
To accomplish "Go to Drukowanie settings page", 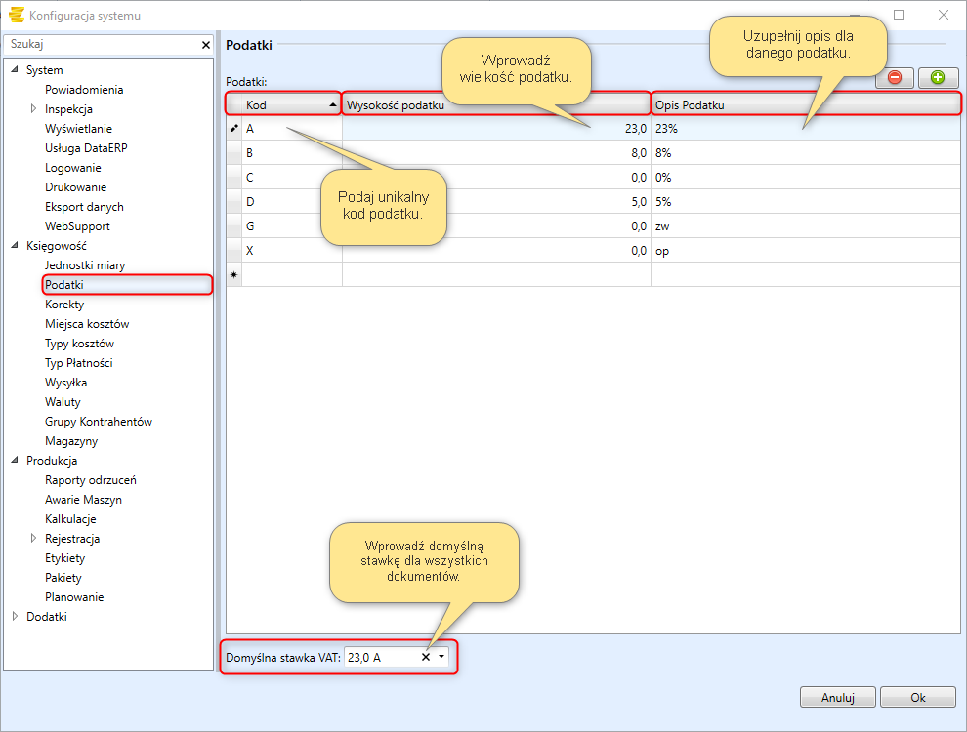I will 75,187.
